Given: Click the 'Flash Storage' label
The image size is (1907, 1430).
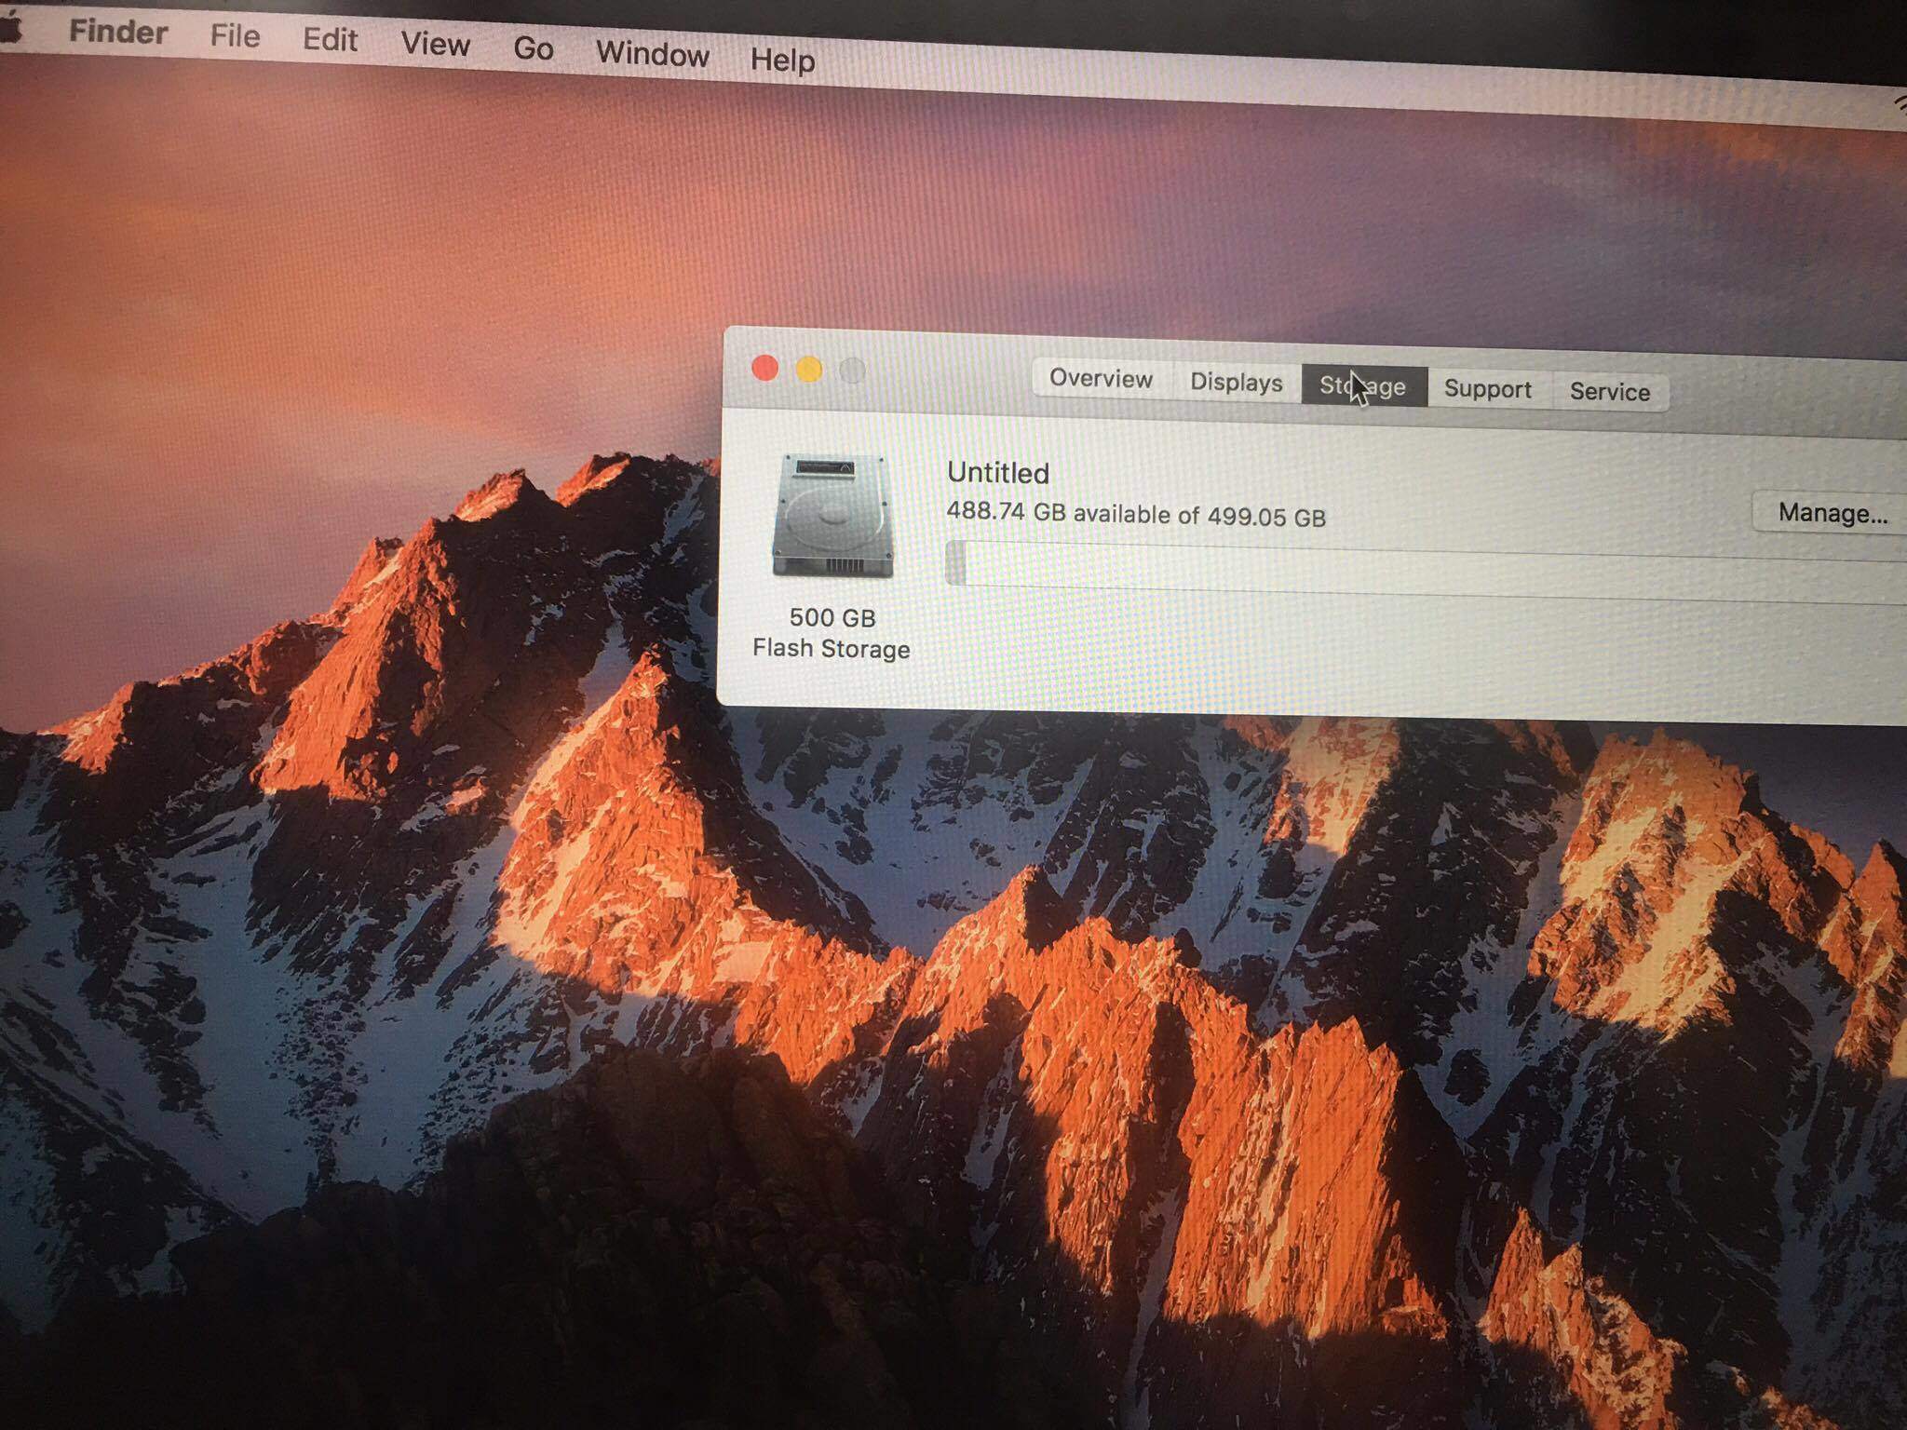Looking at the screenshot, I should [832, 648].
